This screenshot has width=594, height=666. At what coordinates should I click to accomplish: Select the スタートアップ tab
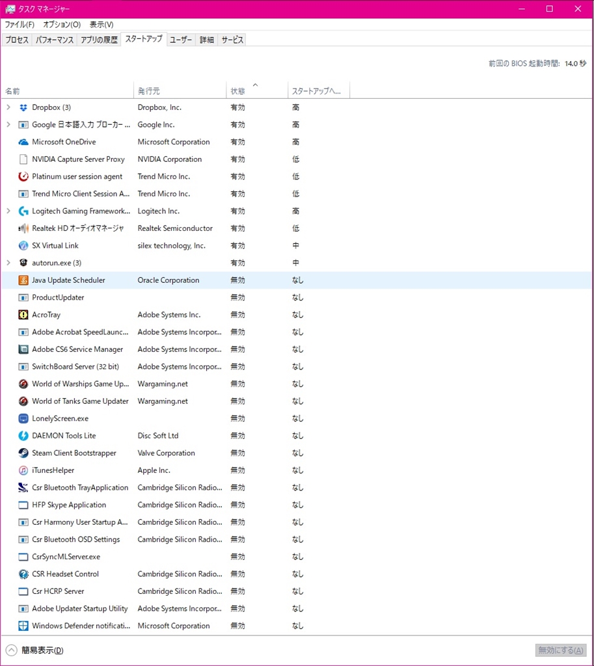coord(144,39)
